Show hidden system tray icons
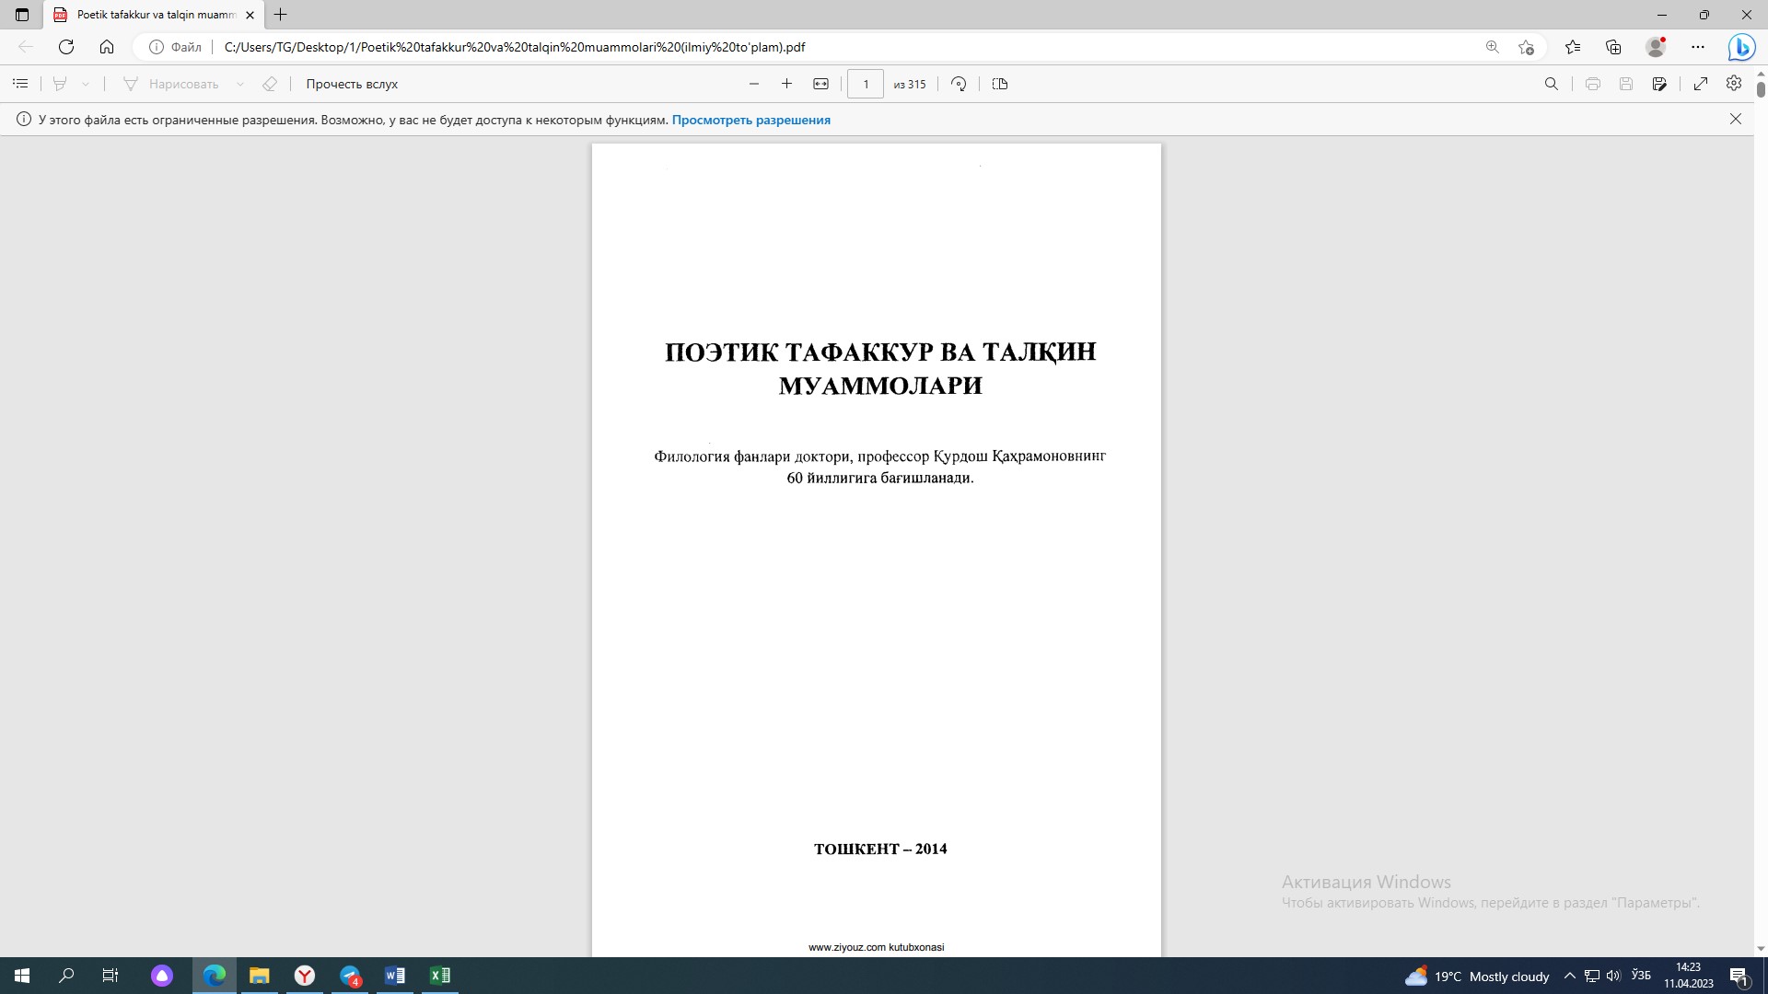The height and width of the screenshot is (994, 1768). click(x=1570, y=976)
